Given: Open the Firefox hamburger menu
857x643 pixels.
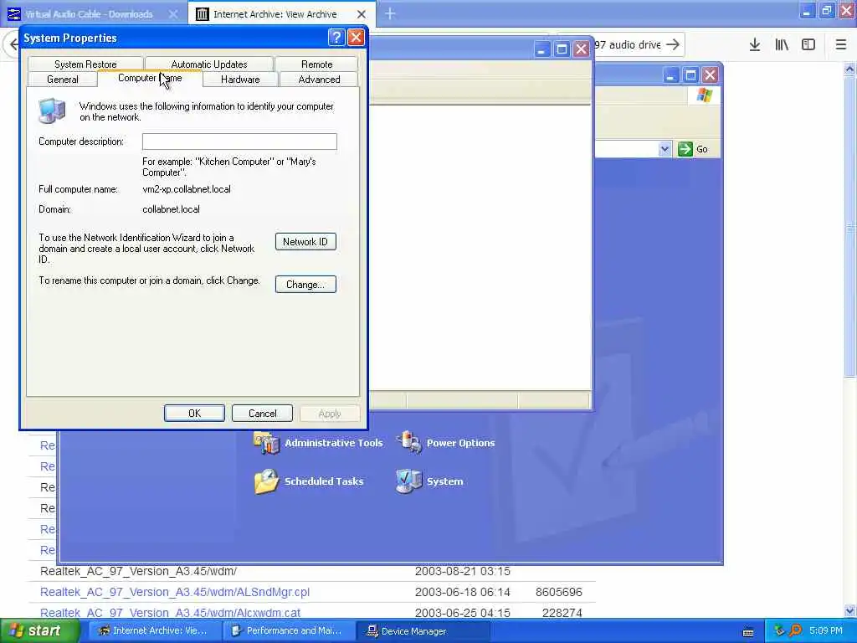Looking at the screenshot, I should tap(841, 45).
